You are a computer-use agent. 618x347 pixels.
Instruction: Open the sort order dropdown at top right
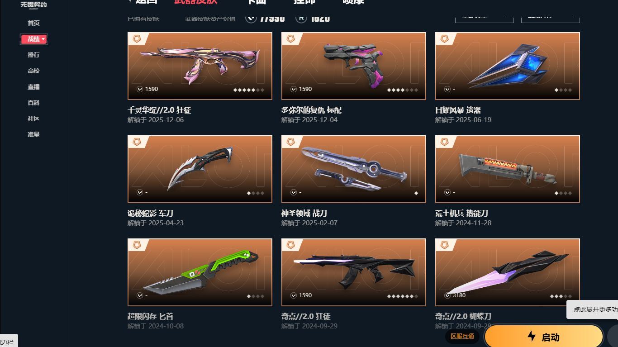(x=550, y=17)
